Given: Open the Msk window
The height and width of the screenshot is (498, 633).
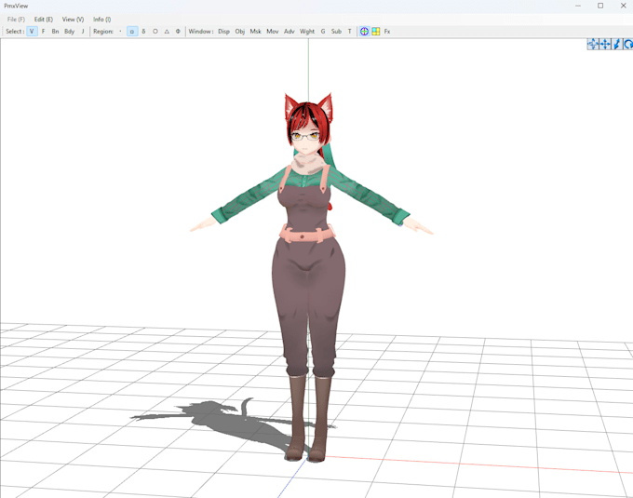Looking at the screenshot, I should point(256,32).
